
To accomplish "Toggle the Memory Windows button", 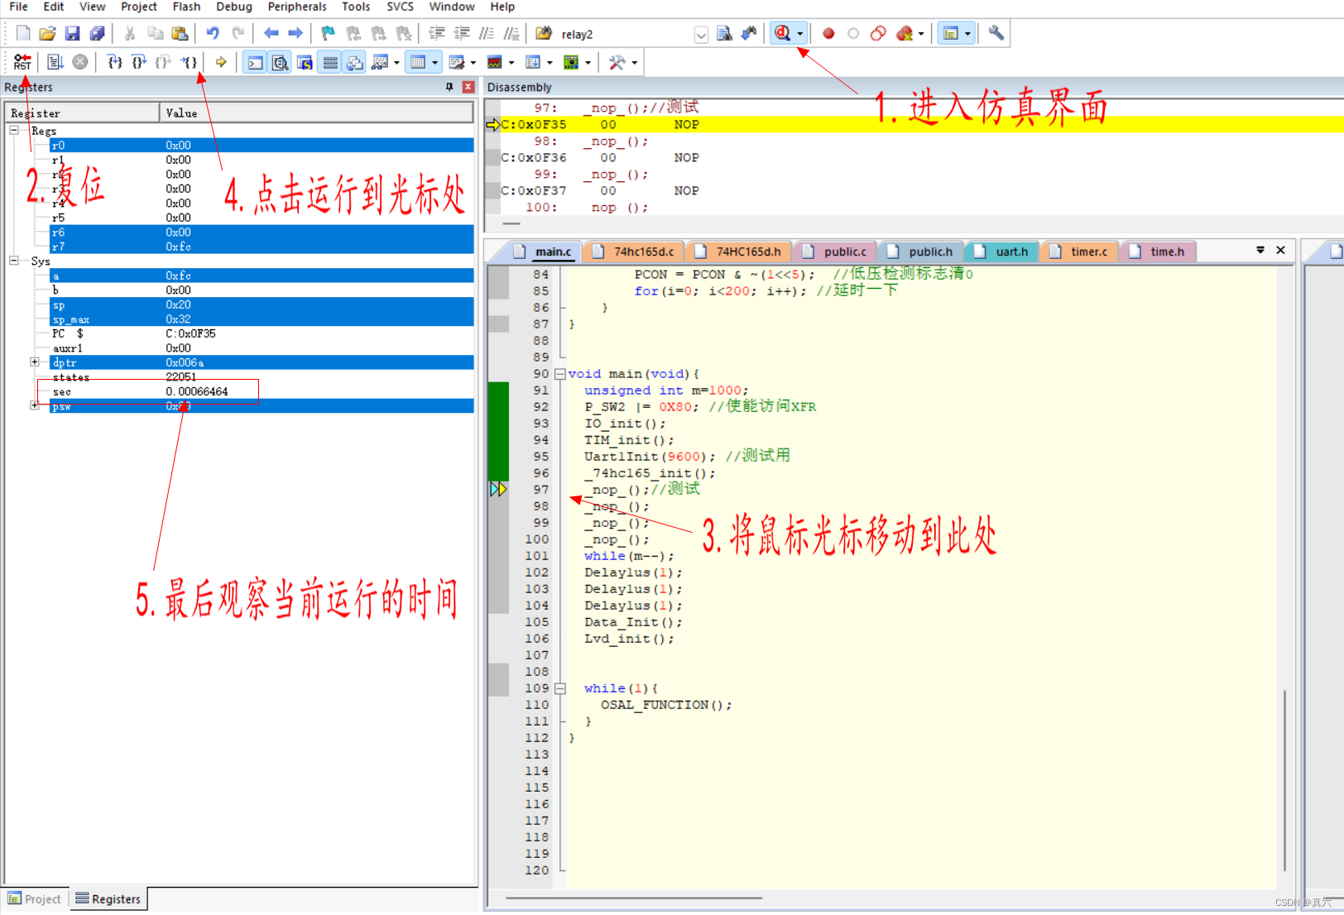I will coord(418,62).
